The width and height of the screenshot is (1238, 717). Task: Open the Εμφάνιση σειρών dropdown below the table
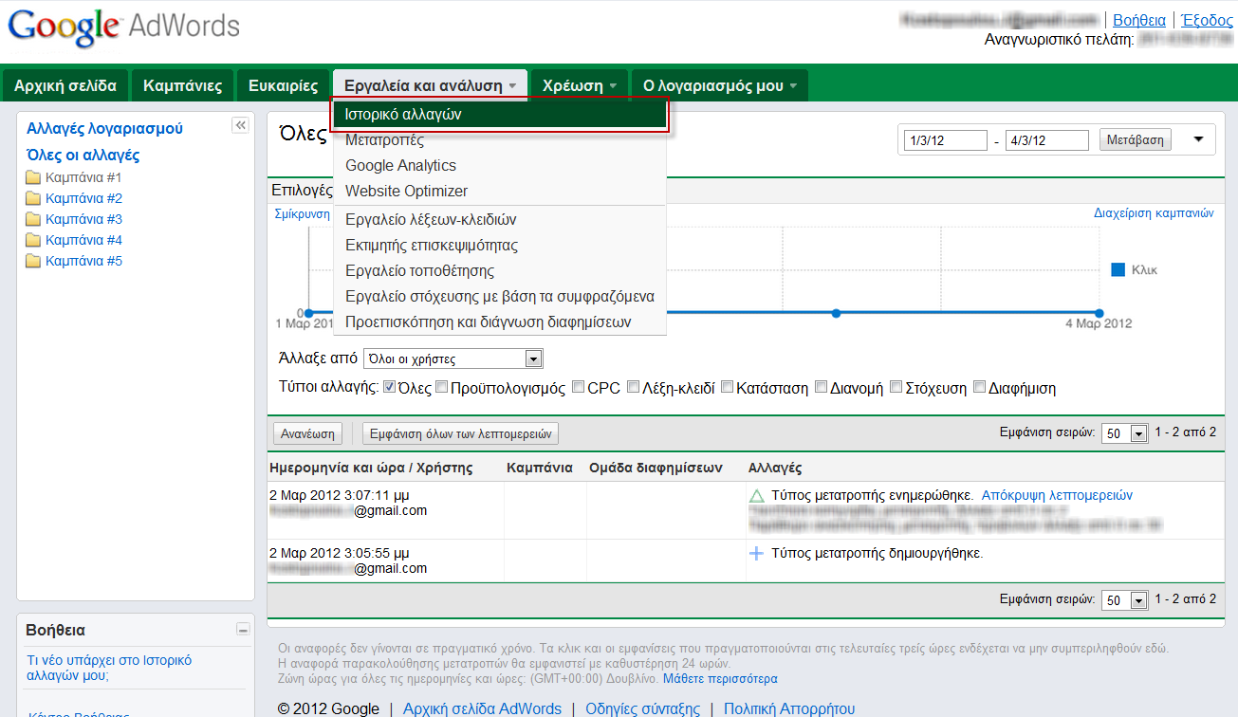click(1125, 600)
